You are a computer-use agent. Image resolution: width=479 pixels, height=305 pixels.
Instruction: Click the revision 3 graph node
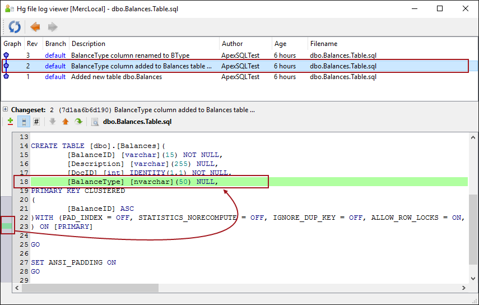click(6, 56)
